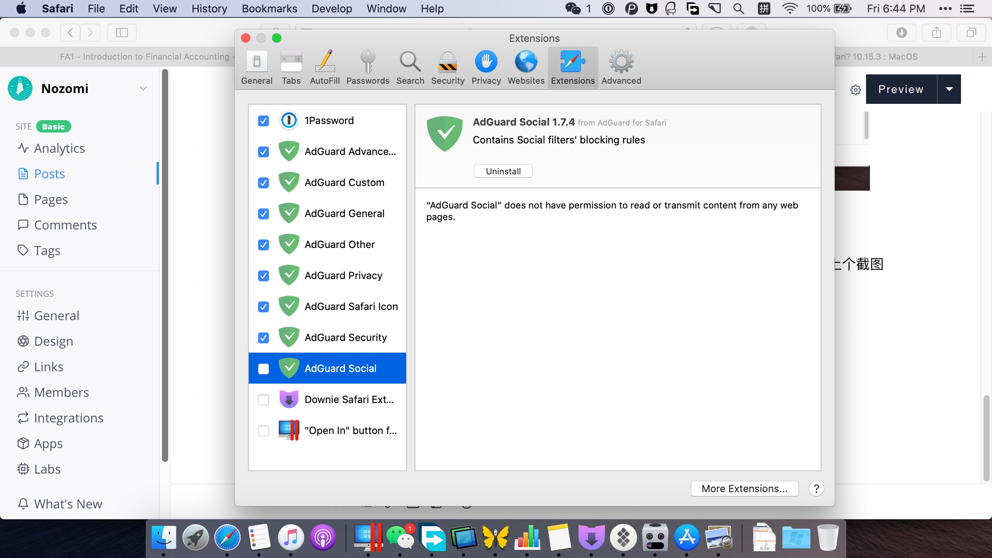Expand the Preview dropdown arrow
Image resolution: width=992 pixels, height=558 pixels.
point(949,89)
